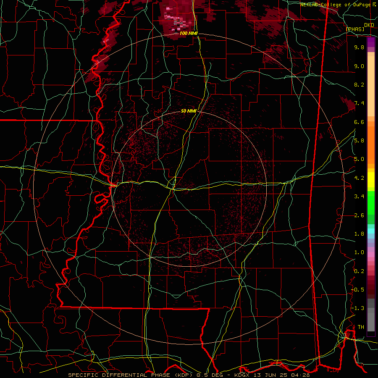Viewport: 378px width, 378px height.
Task: Click the SPECIFIC DIFFERENTIAL PHASE (KDP) caption
Action: (130, 375)
